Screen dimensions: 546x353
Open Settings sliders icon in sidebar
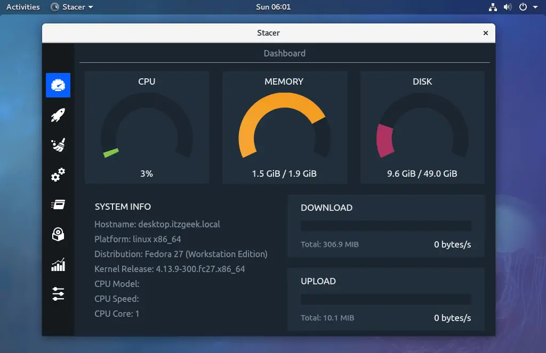pos(58,294)
